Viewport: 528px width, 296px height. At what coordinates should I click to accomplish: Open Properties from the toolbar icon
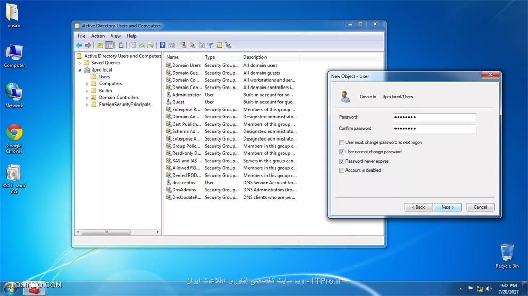tap(133, 45)
